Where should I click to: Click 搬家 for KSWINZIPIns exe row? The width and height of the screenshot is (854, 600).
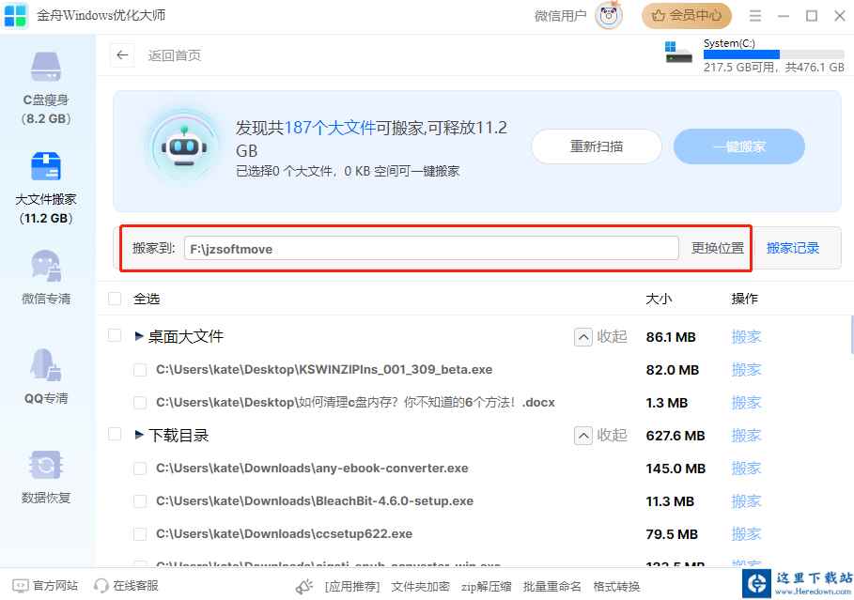coord(746,370)
